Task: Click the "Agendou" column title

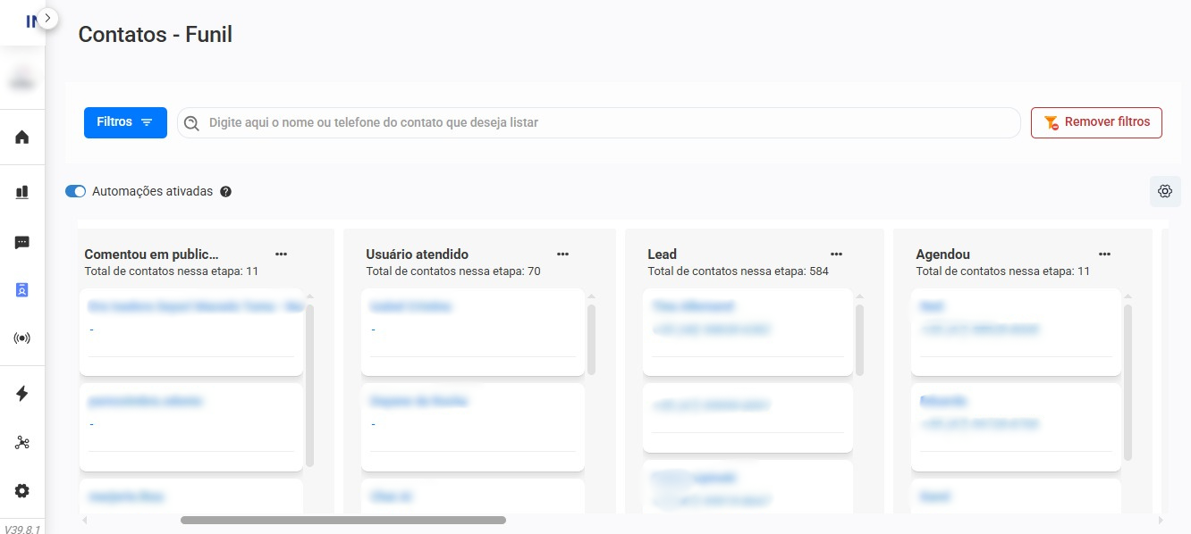Action: click(942, 254)
